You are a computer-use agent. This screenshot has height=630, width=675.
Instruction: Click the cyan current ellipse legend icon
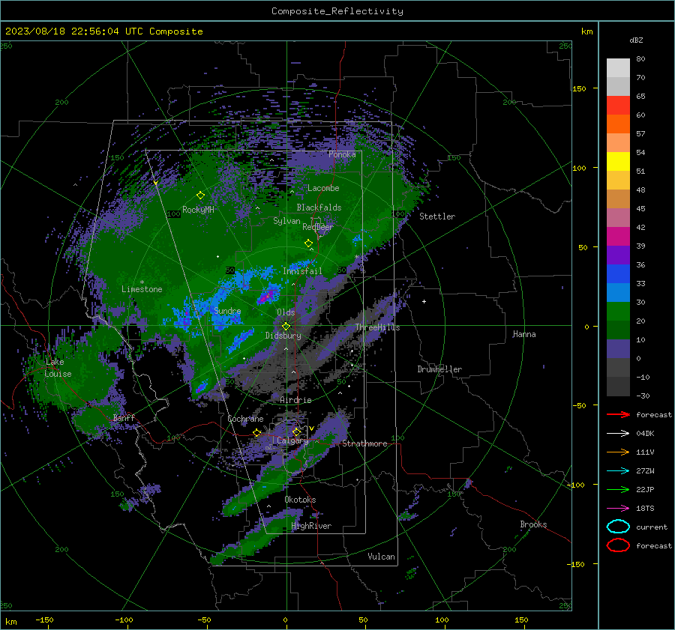click(x=618, y=527)
